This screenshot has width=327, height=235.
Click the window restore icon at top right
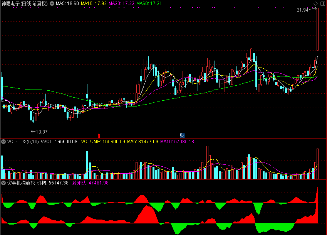coord(322,3)
